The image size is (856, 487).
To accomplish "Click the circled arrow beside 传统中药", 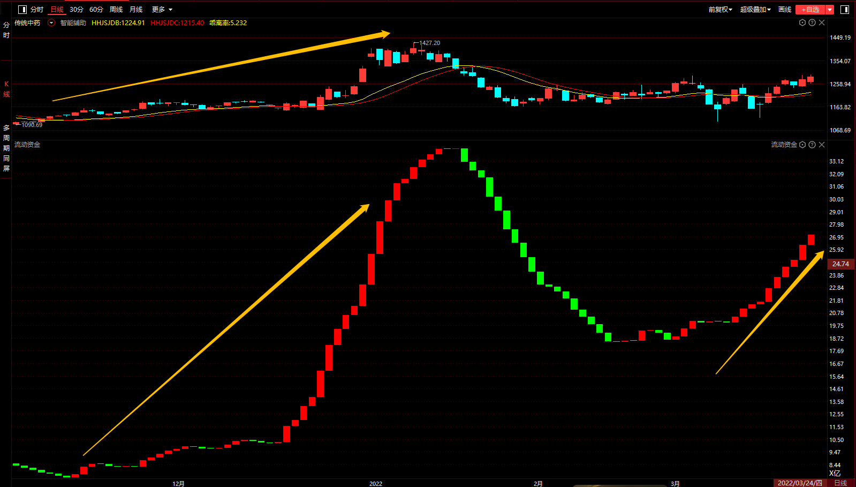I will 51,23.
